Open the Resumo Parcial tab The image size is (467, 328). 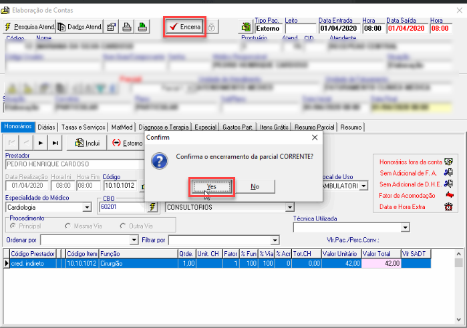[315, 127]
